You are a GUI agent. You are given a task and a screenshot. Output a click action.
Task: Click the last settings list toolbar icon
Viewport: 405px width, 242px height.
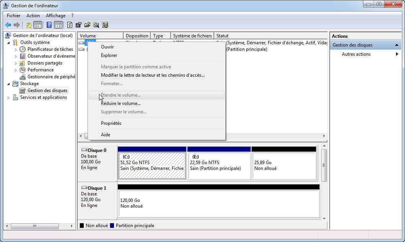coord(105,25)
